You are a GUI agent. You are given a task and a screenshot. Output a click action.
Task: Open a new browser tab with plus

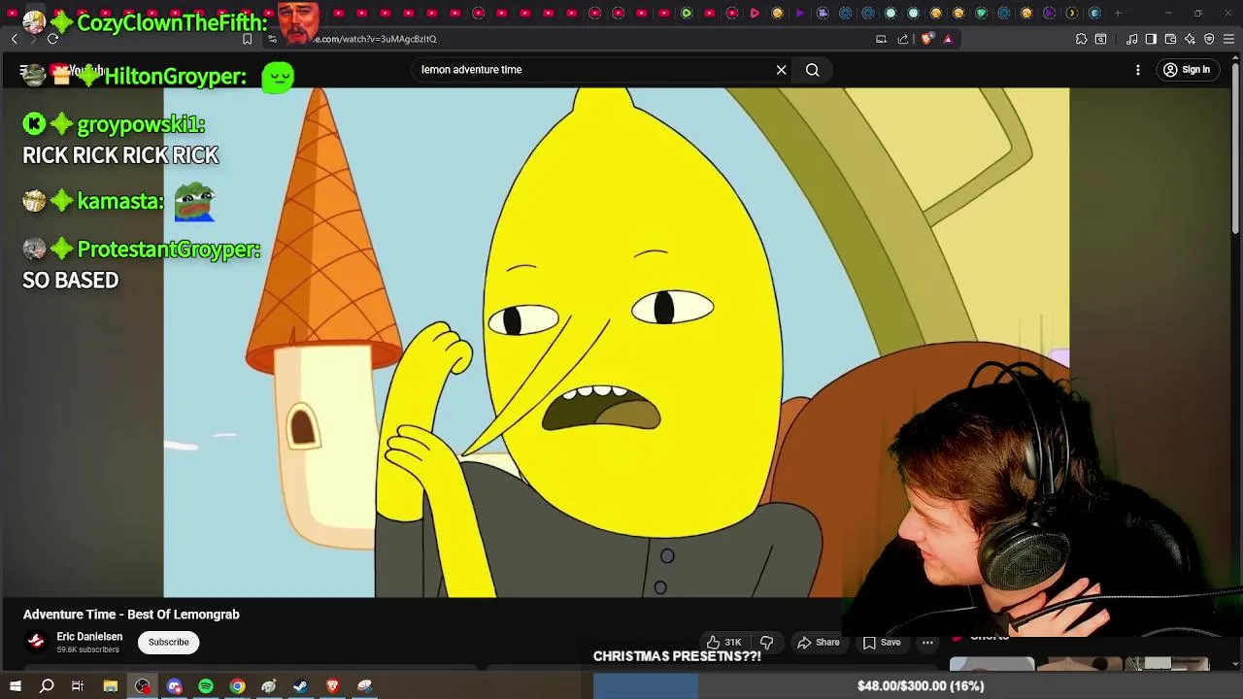(1118, 13)
